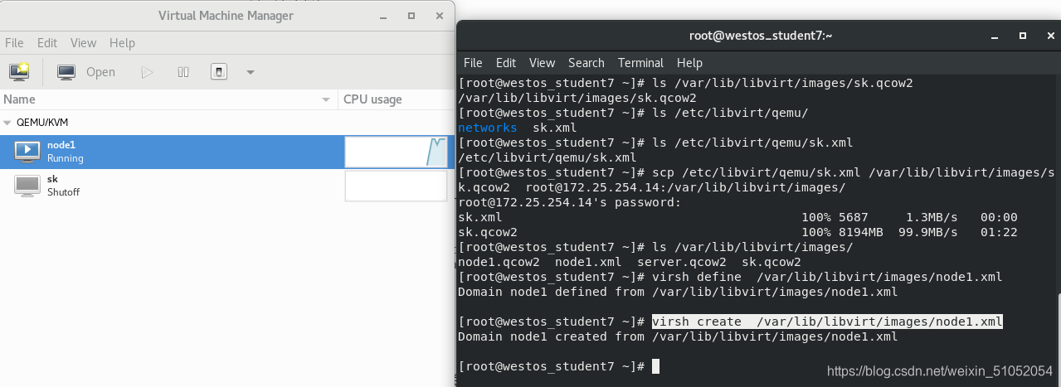Image resolution: width=1061 pixels, height=387 pixels.
Task: Open the terminal Search menu
Action: click(586, 62)
